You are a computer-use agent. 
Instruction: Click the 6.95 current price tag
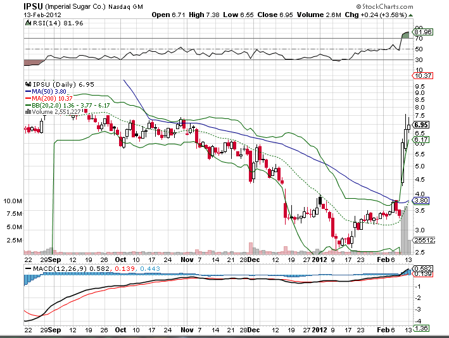421,125
